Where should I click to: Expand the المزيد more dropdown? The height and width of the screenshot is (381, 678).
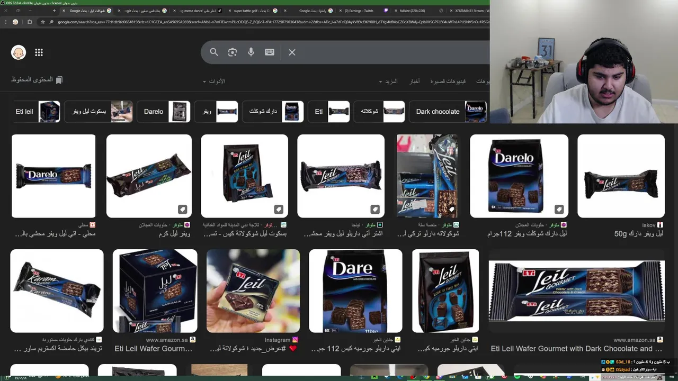point(388,81)
